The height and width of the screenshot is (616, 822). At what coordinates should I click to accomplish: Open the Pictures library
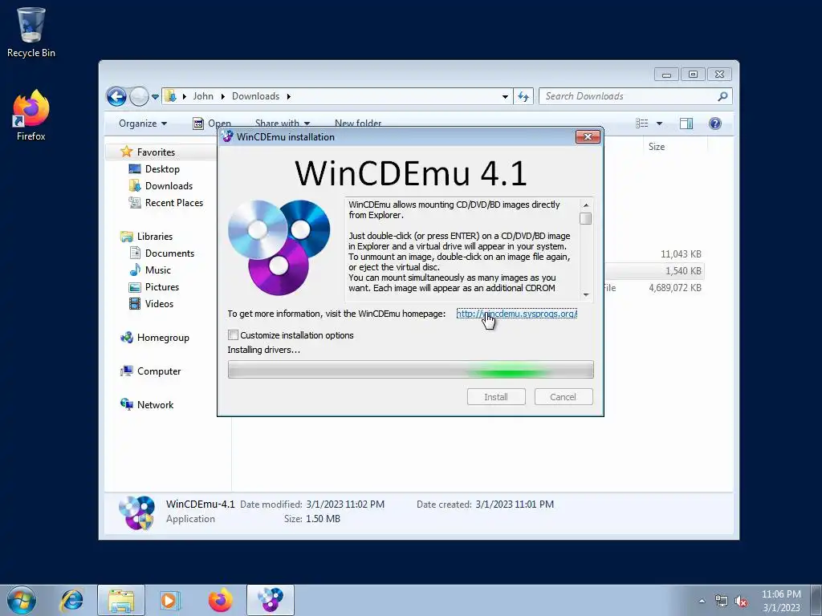pos(161,287)
